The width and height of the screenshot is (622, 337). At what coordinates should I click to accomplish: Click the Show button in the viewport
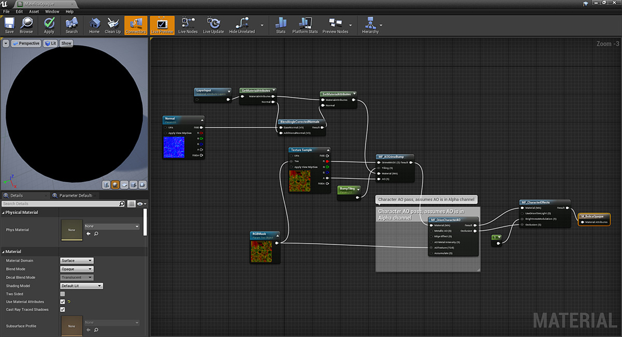66,43
